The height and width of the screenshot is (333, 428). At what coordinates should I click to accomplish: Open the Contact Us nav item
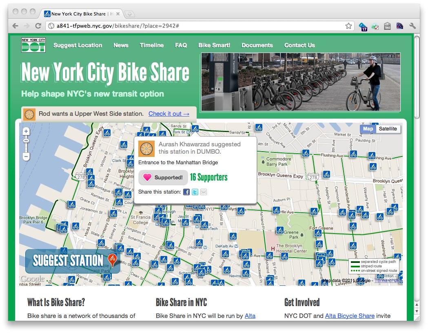coord(299,45)
